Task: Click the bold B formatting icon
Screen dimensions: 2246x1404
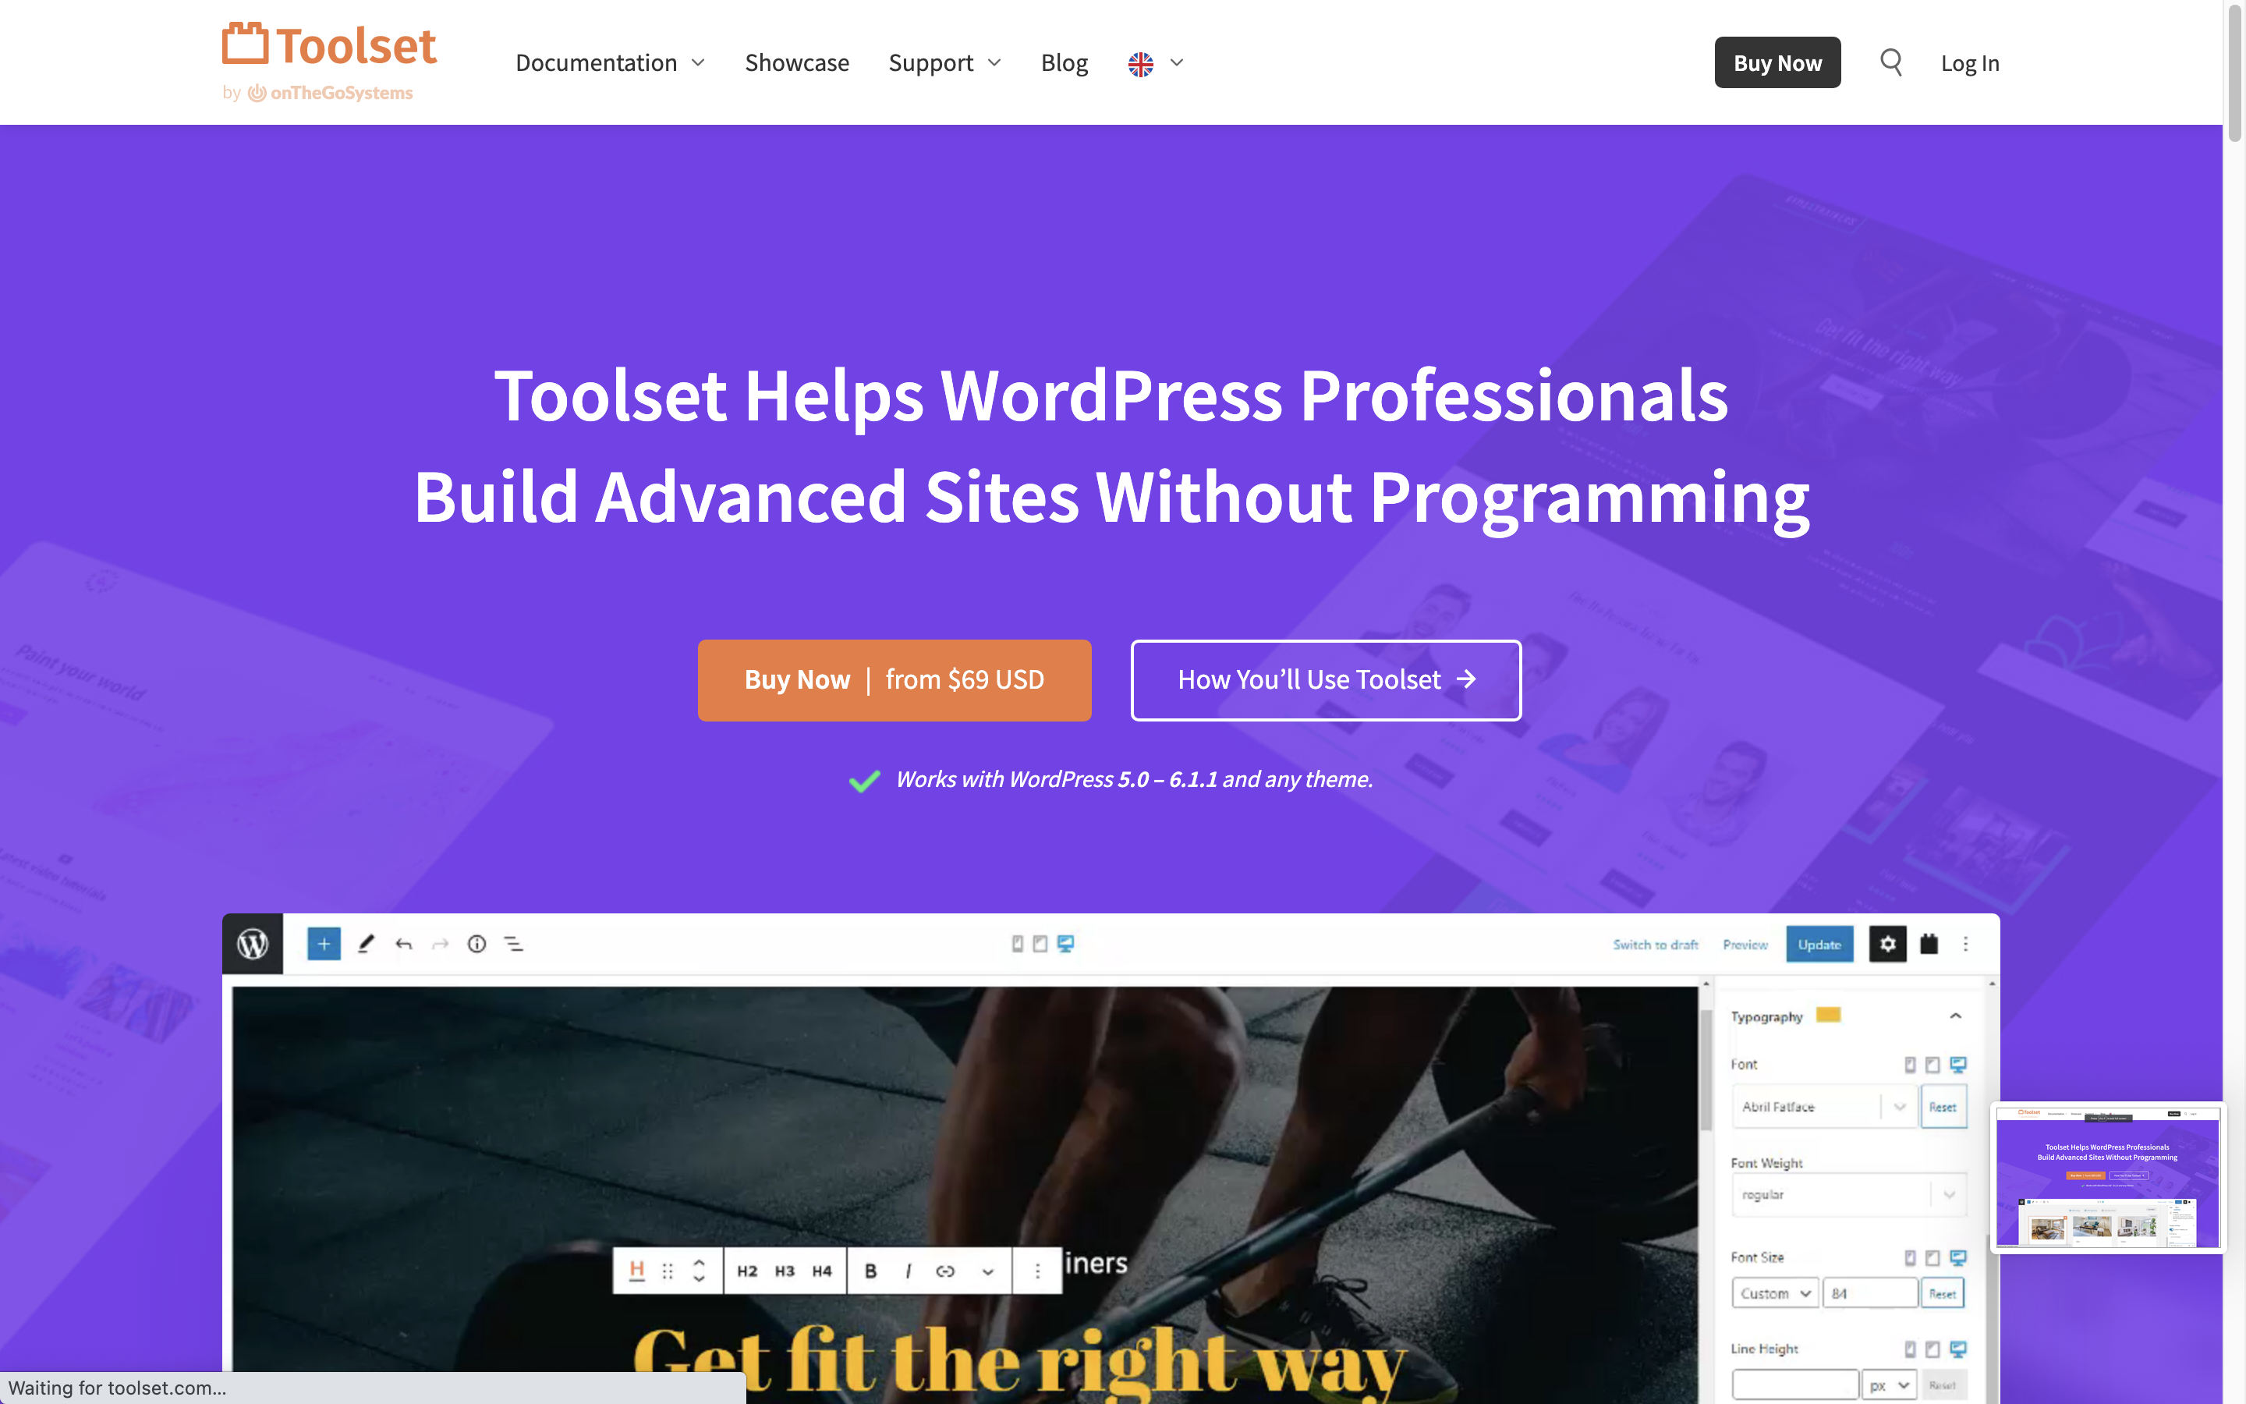Action: tap(870, 1271)
